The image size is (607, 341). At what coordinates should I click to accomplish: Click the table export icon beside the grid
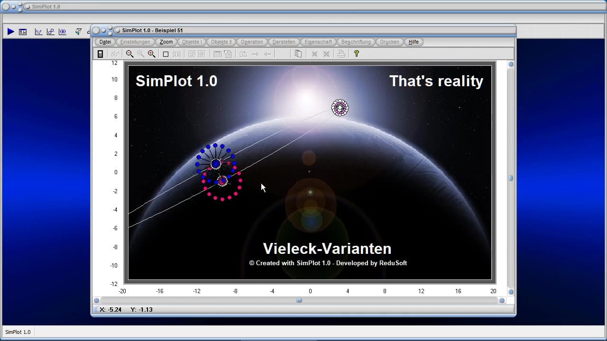pyautogui.click(x=228, y=54)
